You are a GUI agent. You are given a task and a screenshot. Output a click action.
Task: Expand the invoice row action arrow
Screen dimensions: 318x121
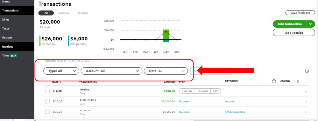(306, 91)
